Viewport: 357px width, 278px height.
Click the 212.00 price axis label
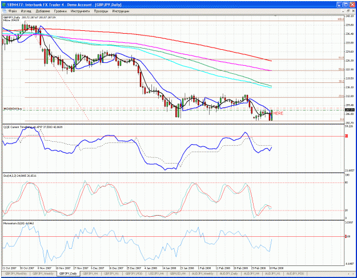(x=350, y=96)
